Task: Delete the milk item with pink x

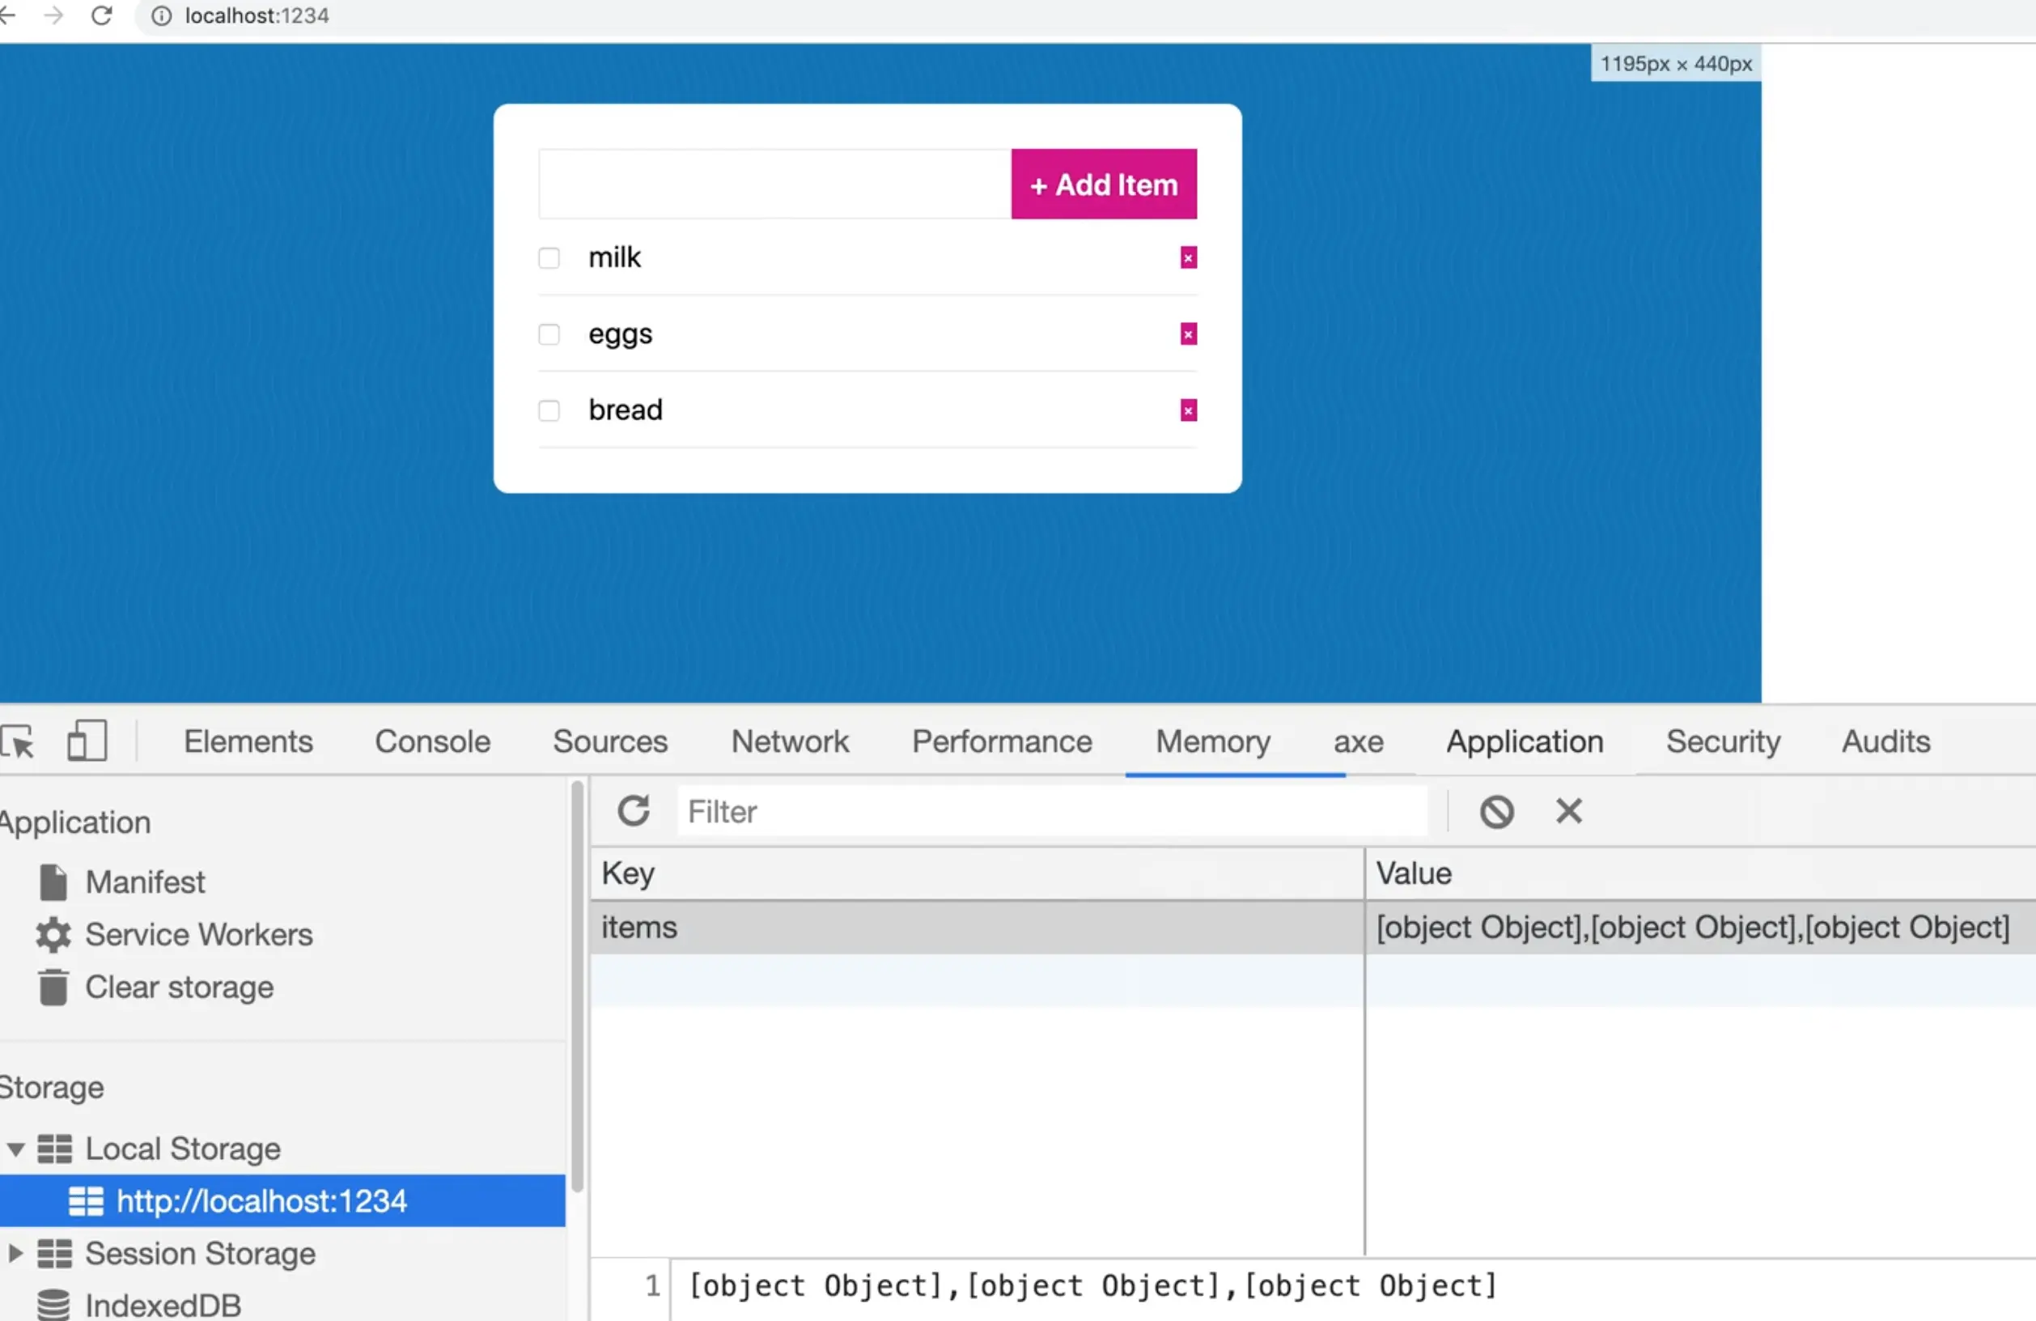Action: tap(1188, 257)
